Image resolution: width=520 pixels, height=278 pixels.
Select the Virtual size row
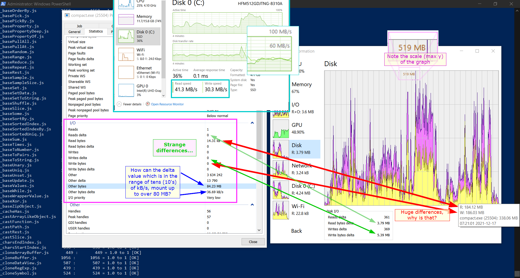[90, 42]
